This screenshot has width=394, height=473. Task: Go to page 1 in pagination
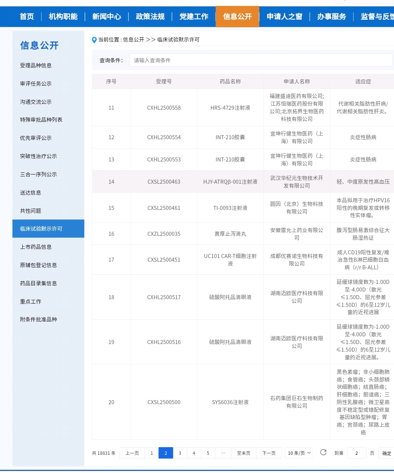(152, 453)
